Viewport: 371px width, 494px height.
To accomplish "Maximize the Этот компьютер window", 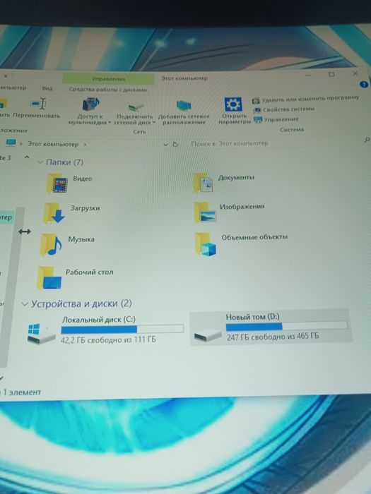I will (331, 75).
